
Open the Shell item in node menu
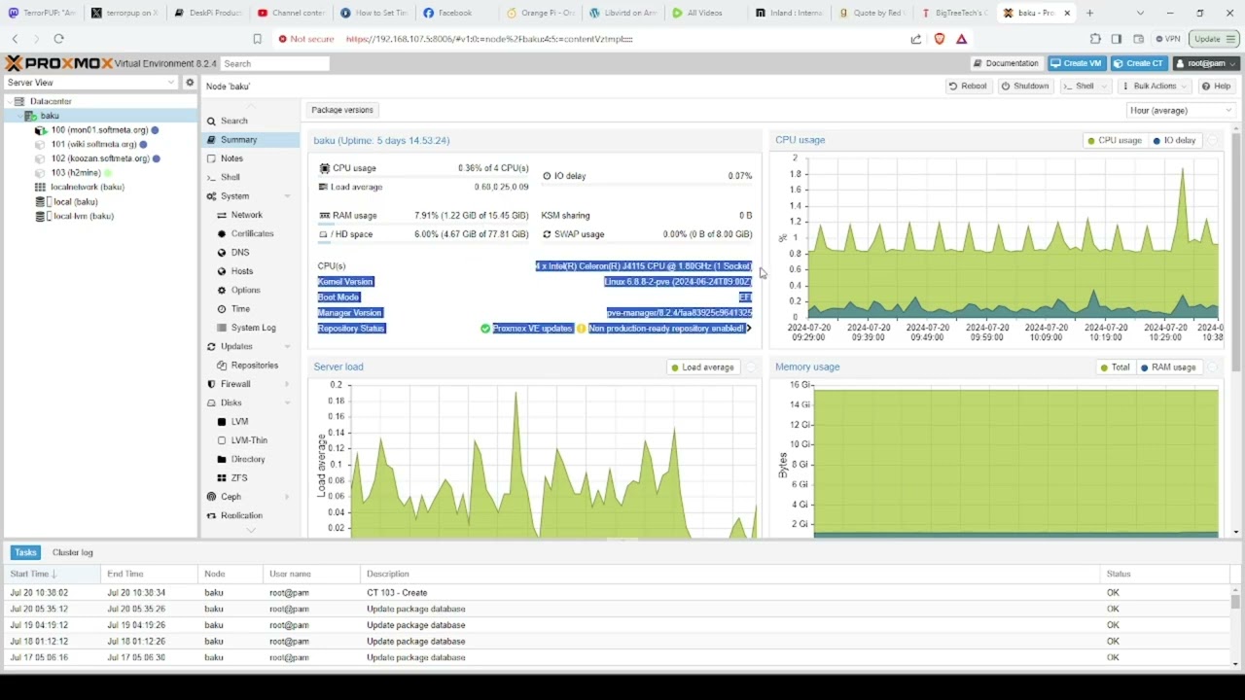pos(251,177)
